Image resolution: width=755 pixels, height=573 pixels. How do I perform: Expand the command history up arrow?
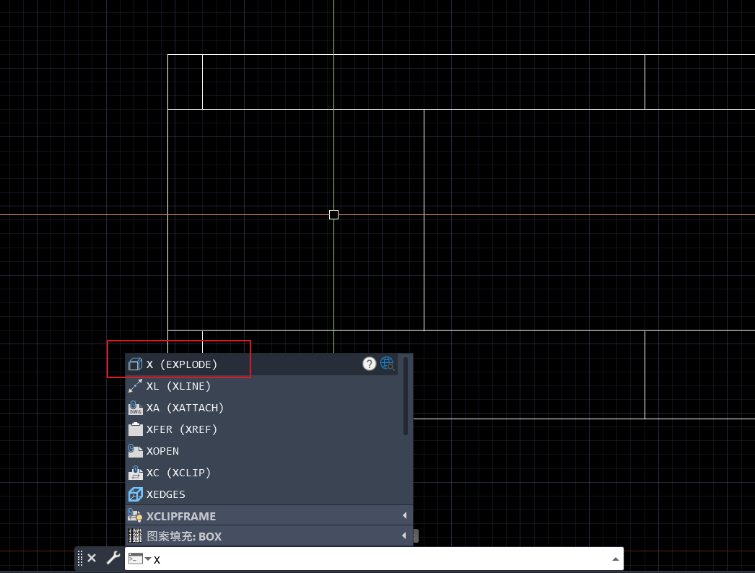[x=615, y=559]
